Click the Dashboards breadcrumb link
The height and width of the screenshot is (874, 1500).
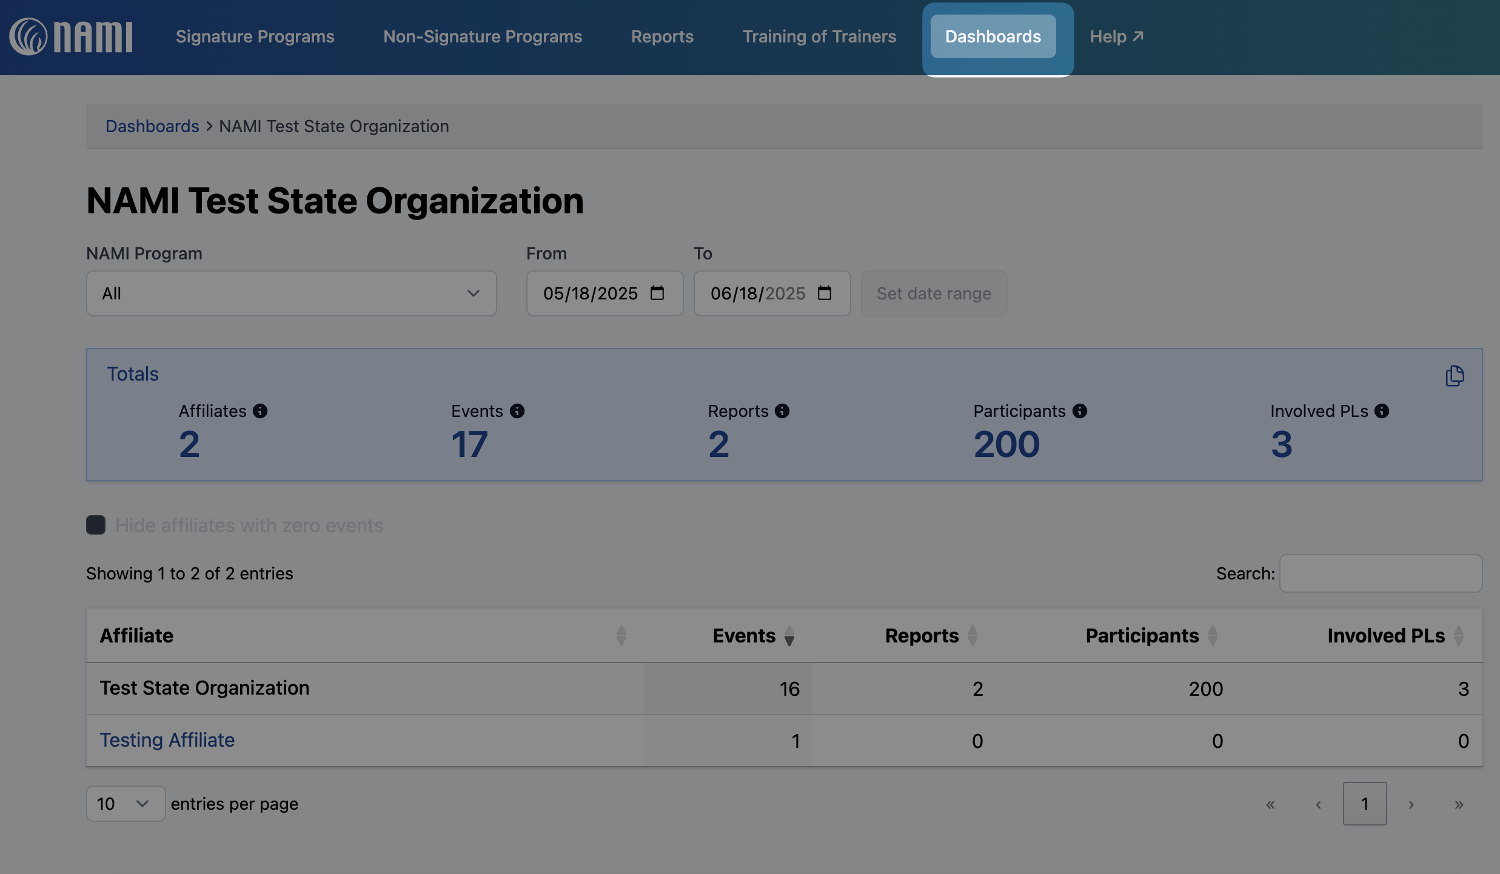click(152, 126)
